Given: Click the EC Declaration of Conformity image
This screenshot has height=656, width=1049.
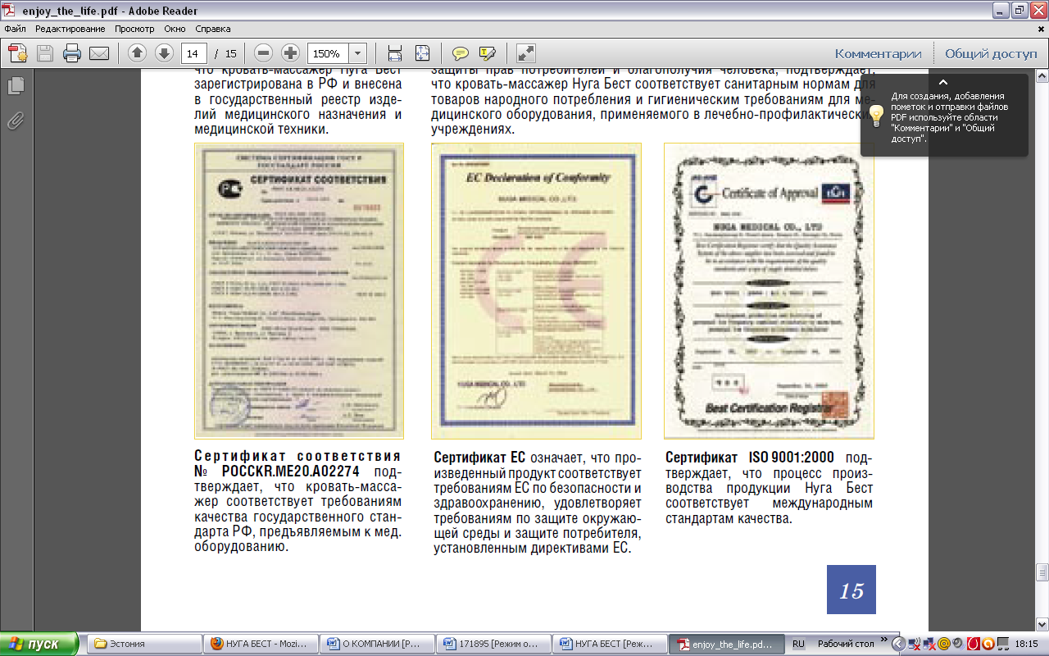Looking at the screenshot, I should tap(536, 291).
